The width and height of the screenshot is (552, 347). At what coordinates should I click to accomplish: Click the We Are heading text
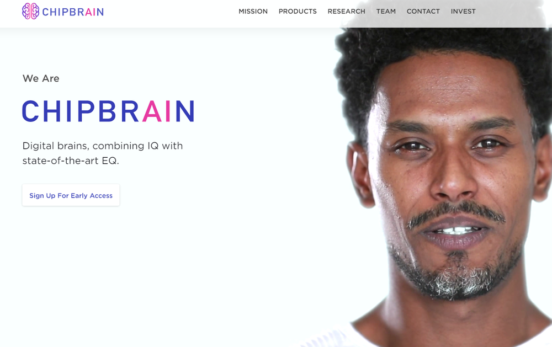(x=41, y=78)
